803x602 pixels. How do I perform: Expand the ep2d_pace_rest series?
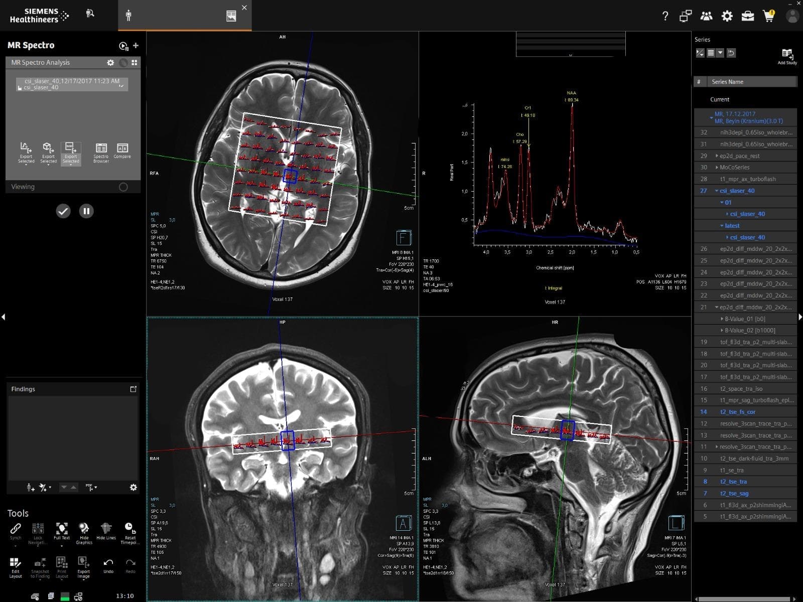tap(717, 156)
